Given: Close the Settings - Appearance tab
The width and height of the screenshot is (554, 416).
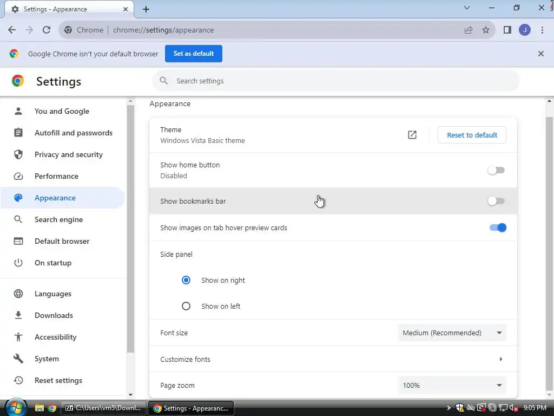Looking at the screenshot, I should [x=126, y=9].
